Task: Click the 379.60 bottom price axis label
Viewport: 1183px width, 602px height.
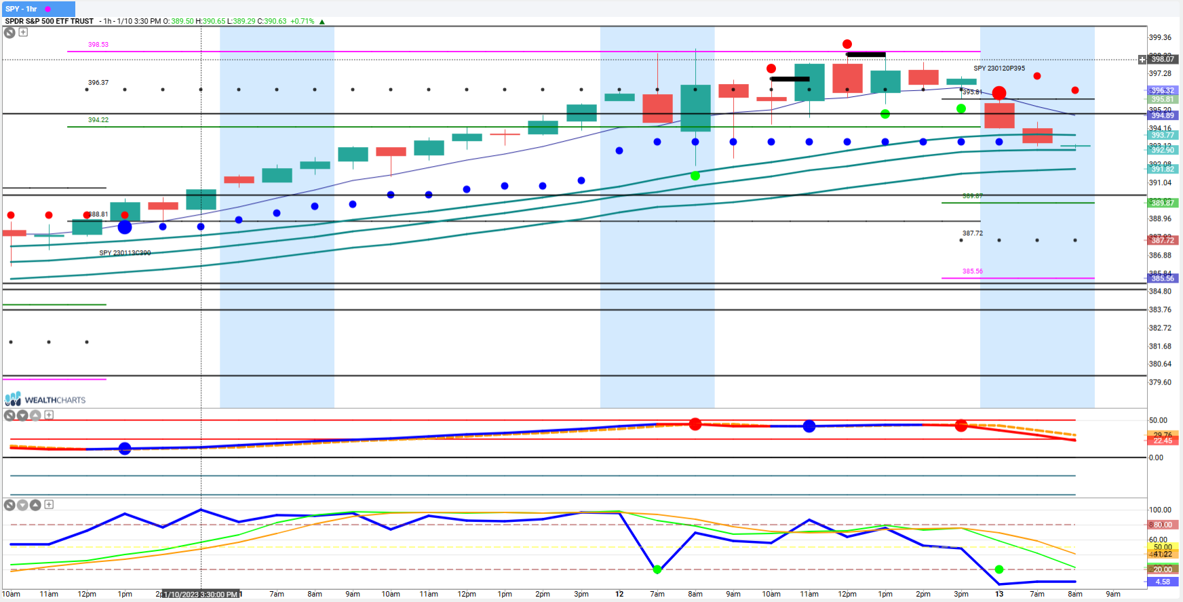Action: pos(1160,382)
